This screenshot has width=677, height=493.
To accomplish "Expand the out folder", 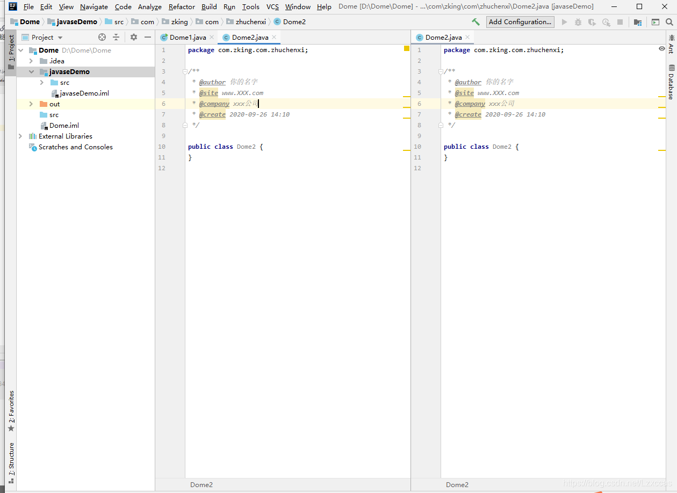I will (x=31, y=104).
